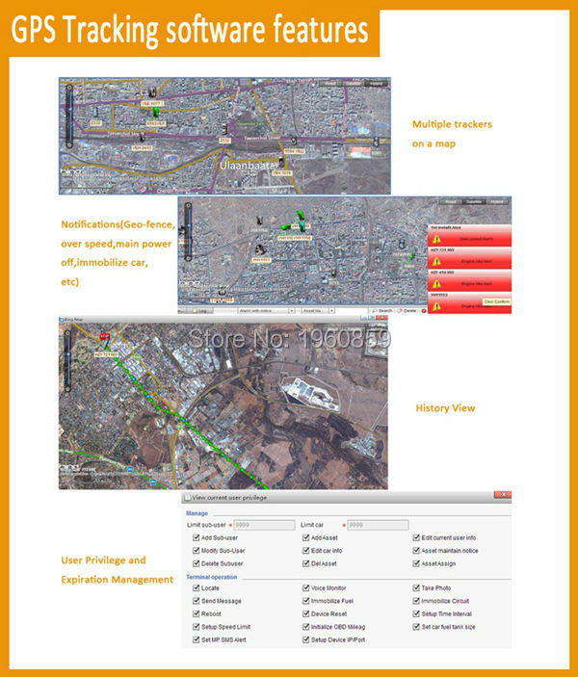
Task: Toggle the Setup Speed Limit checkbox
Action: pos(197,626)
